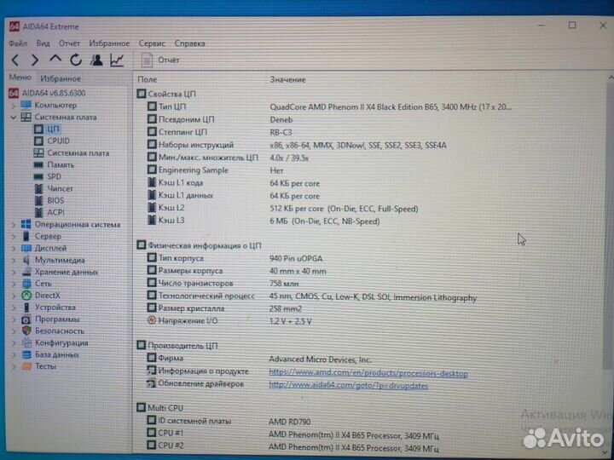This screenshot has height=460, width=614.
Task: Expand the Мультимедиа tree node
Action: point(14,261)
